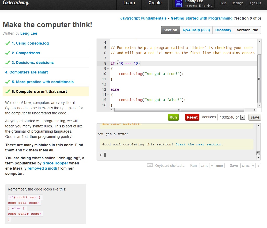Viewport: 267px width, 228px height.
Task: Click Randy Lee's profile avatar
Action: (x=179, y=4)
